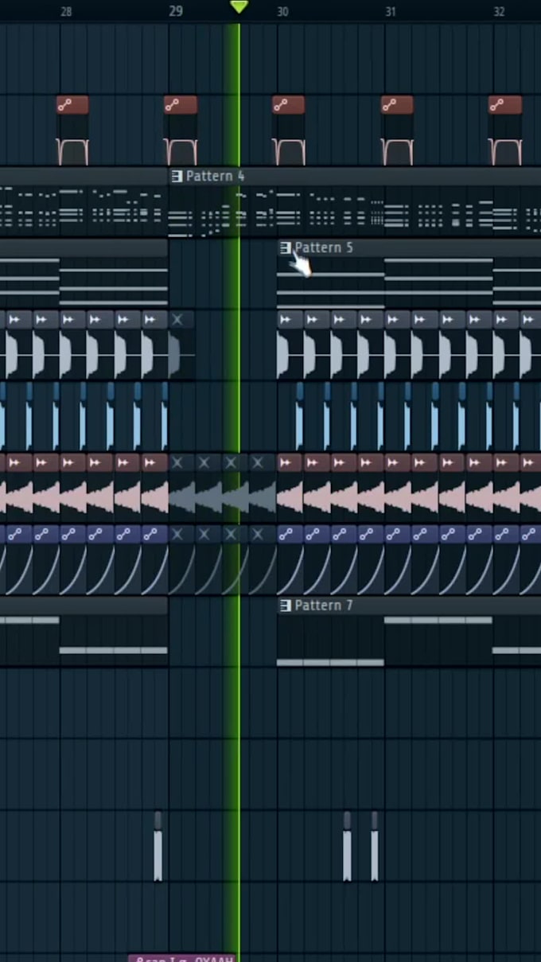Select the red automation clip icon at bar 29
Image resolution: width=541 pixels, height=962 pixels.
pos(181,105)
